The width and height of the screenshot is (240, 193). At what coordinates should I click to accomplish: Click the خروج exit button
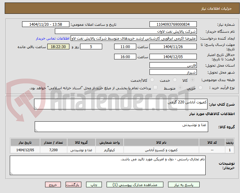coord(53,185)
